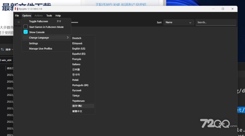
Task: Open Manage User Profiles
Action: click(x=40, y=48)
